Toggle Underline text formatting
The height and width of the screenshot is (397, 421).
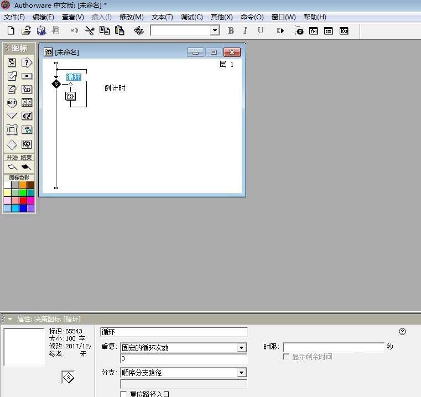[260, 30]
